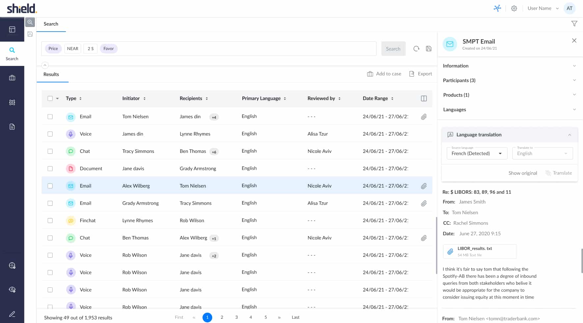Click the network graph icon in header
The height and width of the screenshot is (323, 583).
497,9
